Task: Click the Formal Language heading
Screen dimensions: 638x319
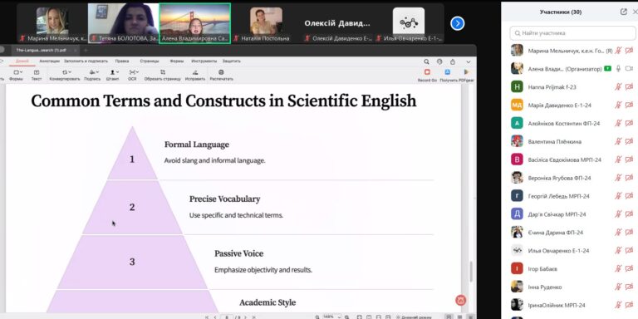Action: point(197,145)
